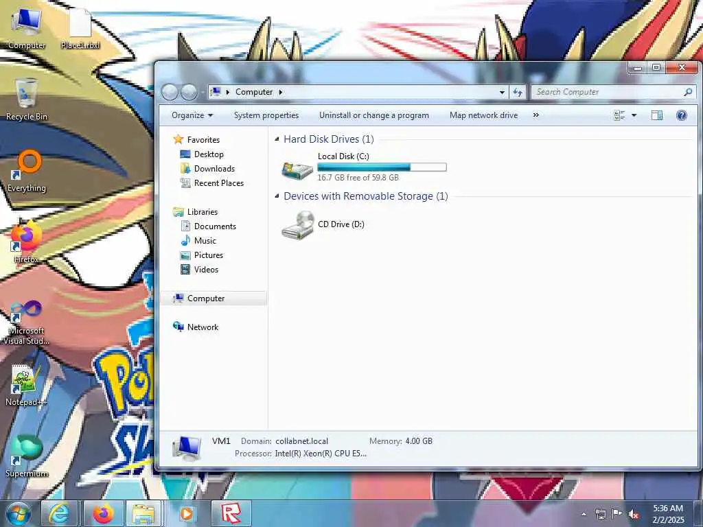Screen dimensions: 703x527
Task: Click the Forward navigation button in Explorer
Action: point(189,92)
